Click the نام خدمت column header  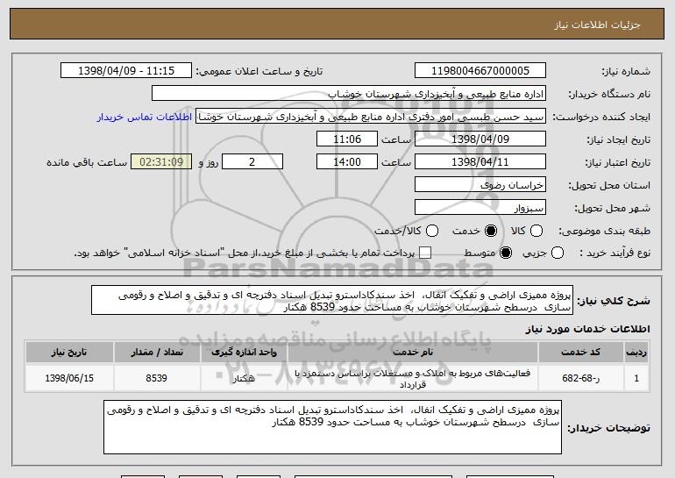click(412, 353)
